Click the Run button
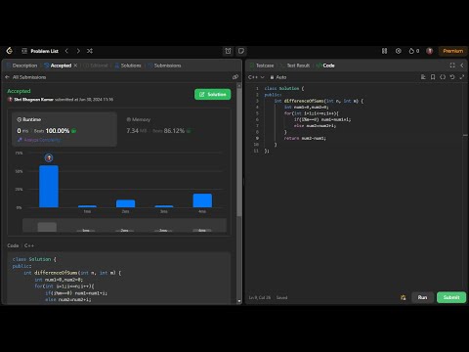Viewport: 469px width, 352px height. [422, 297]
